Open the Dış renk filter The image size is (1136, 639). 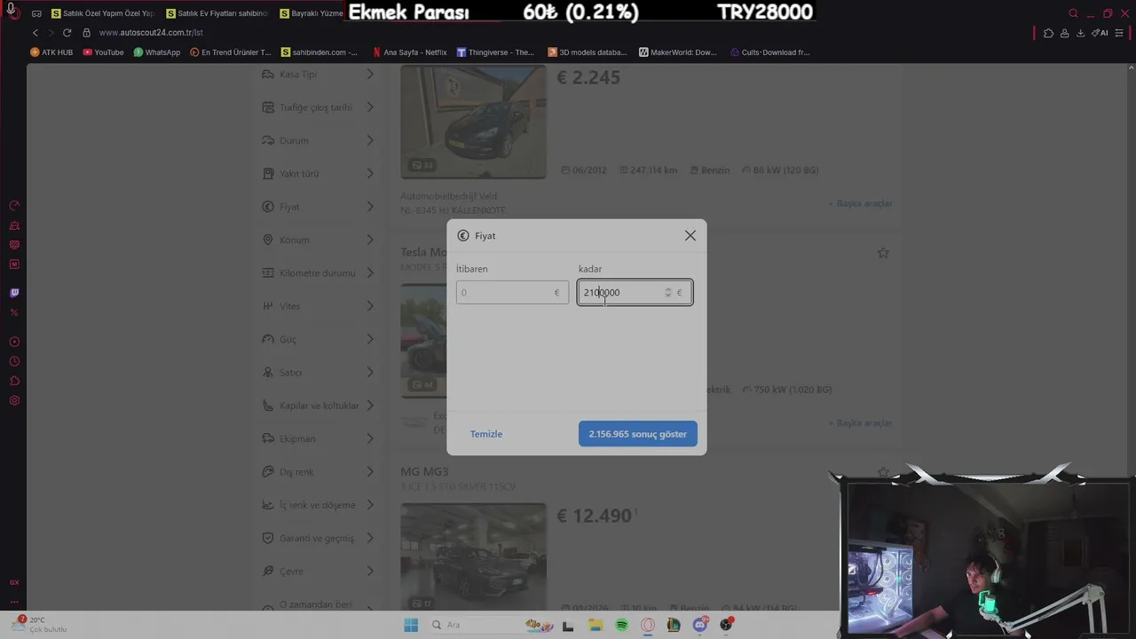pyautogui.click(x=319, y=472)
